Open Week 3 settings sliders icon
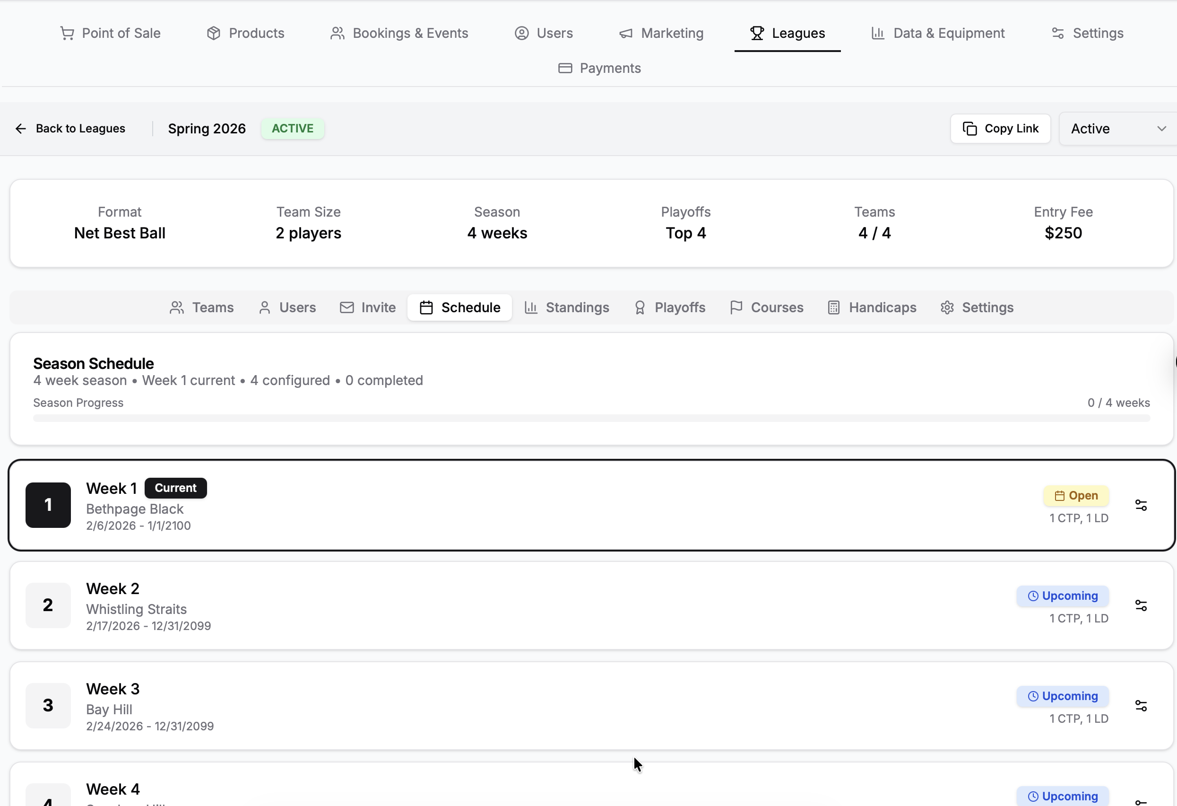 (x=1141, y=706)
